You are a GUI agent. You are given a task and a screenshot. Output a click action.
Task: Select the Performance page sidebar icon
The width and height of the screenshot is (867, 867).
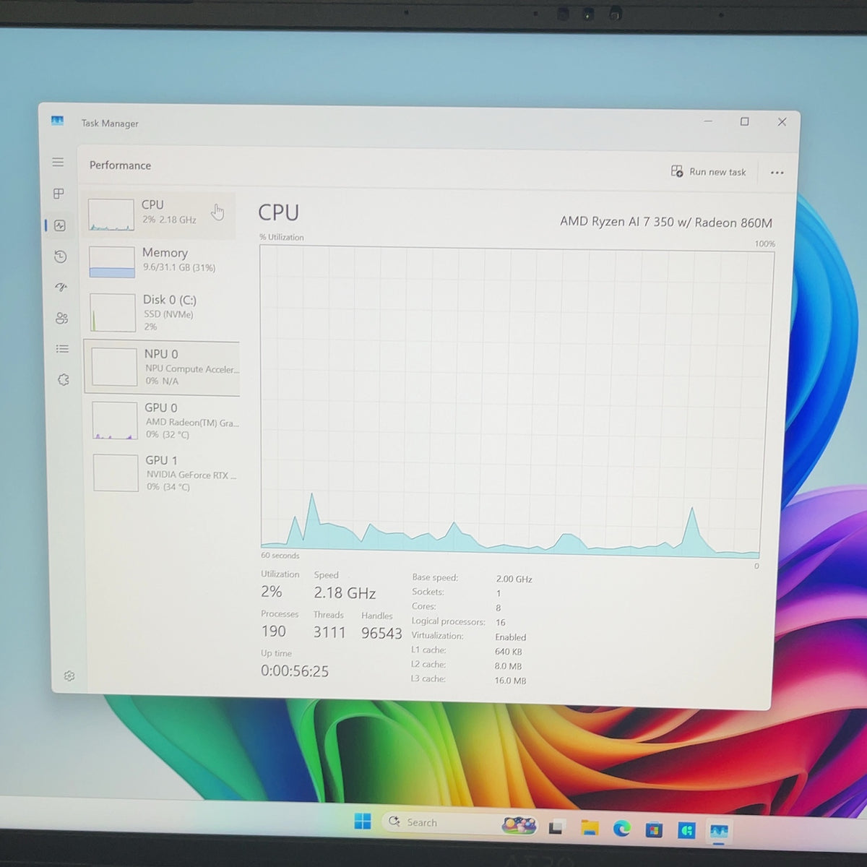[60, 225]
